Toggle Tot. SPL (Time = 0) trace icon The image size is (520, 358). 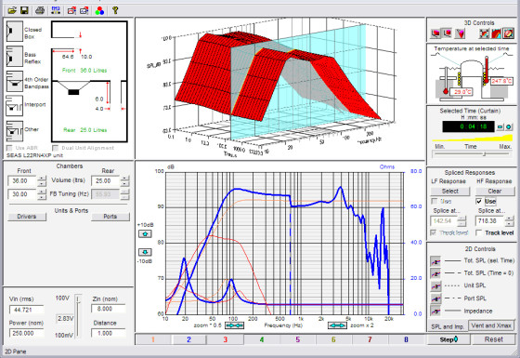[x=435, y=273]
